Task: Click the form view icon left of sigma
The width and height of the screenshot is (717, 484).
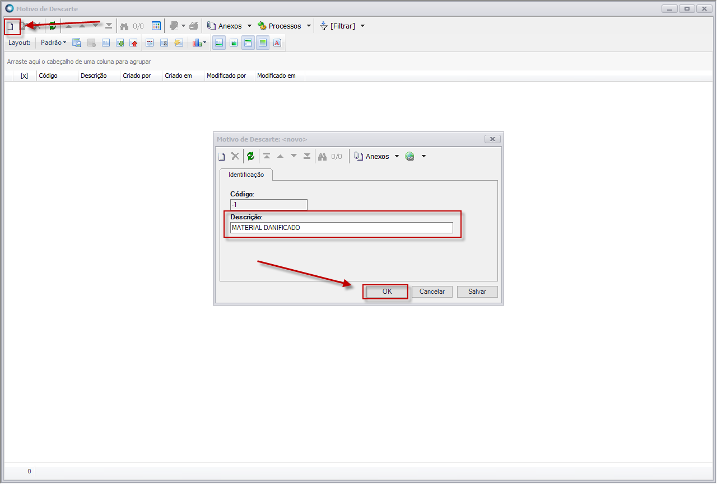Action: 150,43
